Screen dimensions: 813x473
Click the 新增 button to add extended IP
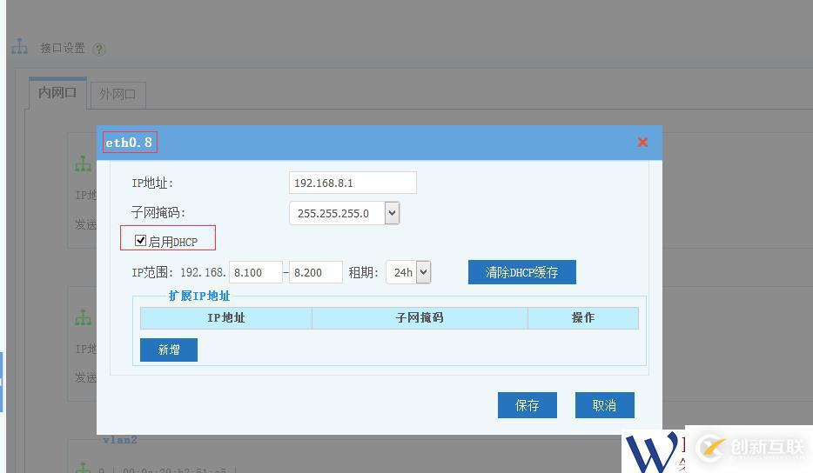coord(169,350)
